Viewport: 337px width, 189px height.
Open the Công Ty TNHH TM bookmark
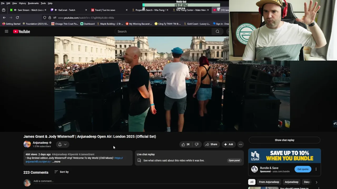click(168, 24)
